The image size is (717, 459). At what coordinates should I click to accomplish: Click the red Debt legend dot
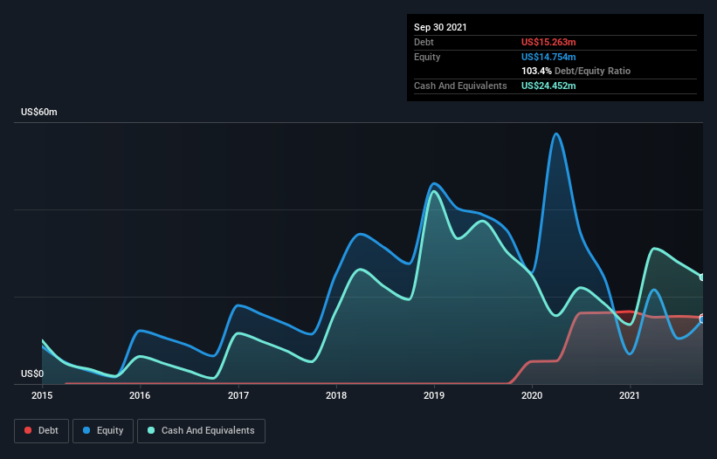click(28, 430)
